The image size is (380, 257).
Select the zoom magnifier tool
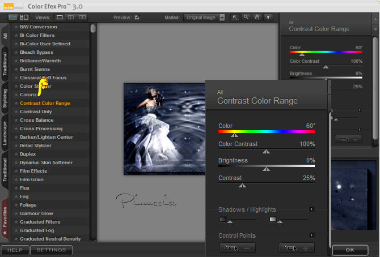pos(246,18)
